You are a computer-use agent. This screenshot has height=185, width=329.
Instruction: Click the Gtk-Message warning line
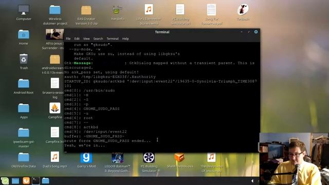(159, 63)
